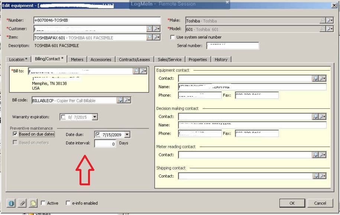Click the paperclip attachments icon
The width and height of the screenshot is (340, 215).
[22, 203]
